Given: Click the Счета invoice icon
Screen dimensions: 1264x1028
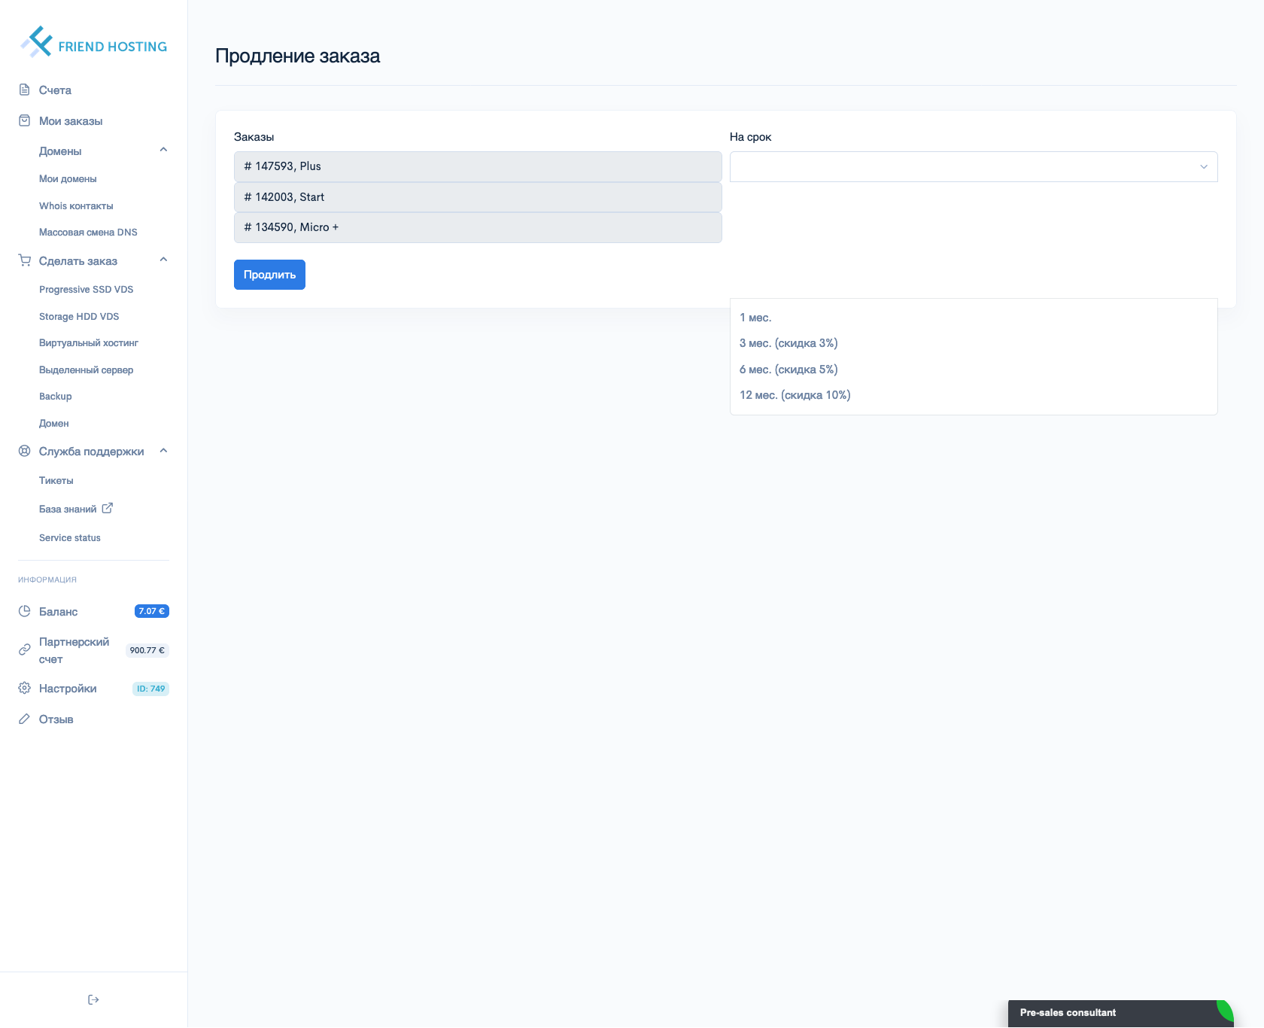Looking at the screenshot, I should (25, 90).
